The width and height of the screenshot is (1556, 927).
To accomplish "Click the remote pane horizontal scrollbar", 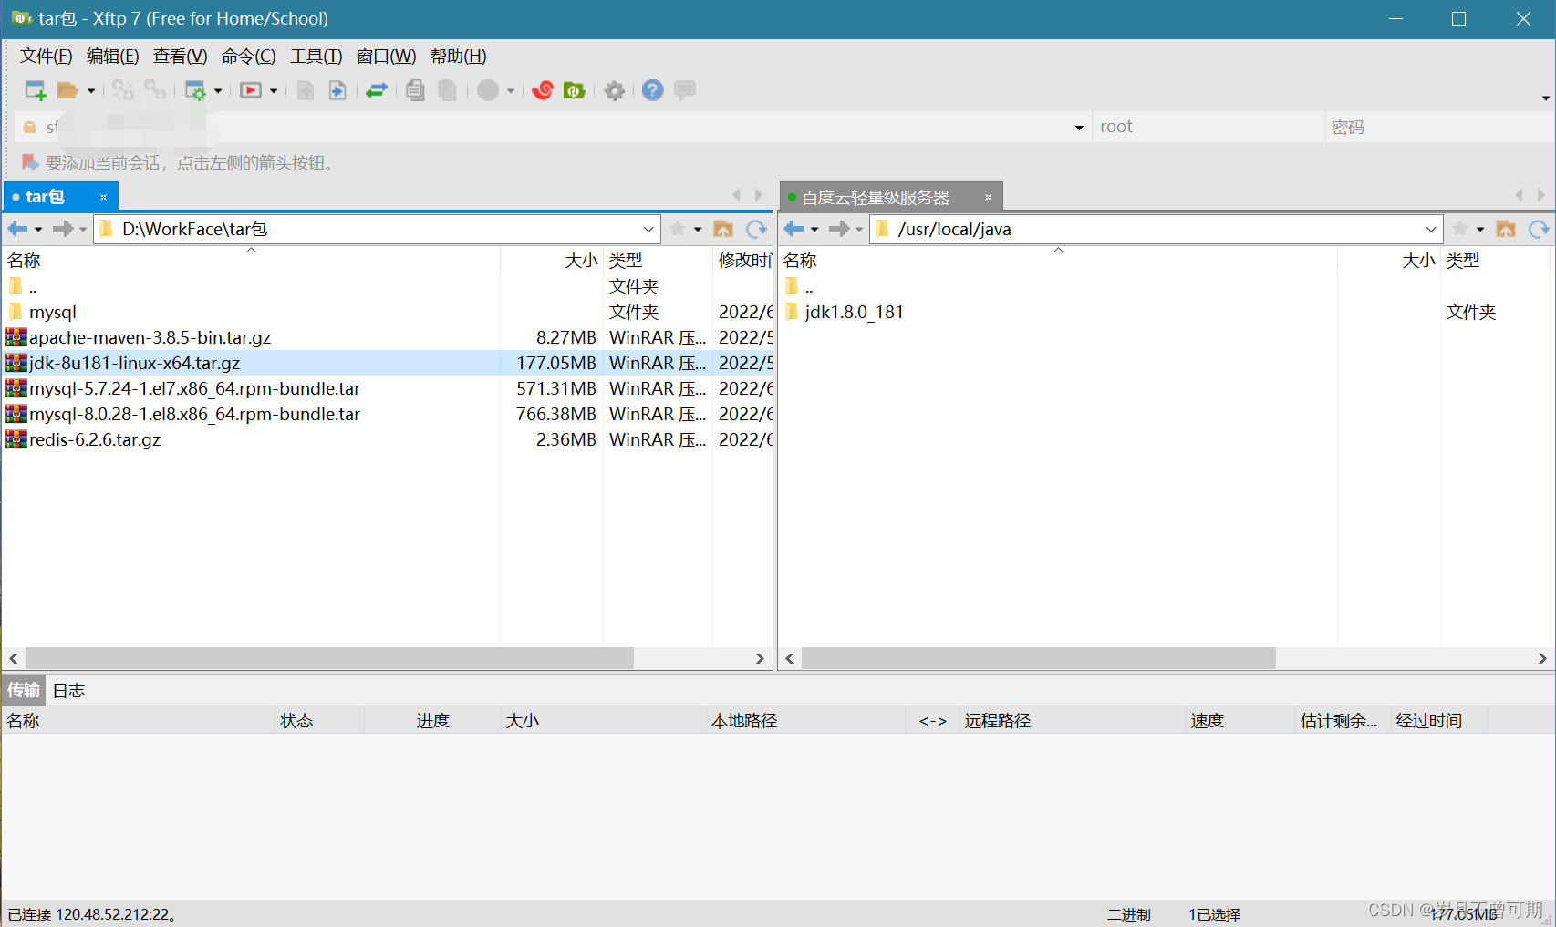I will 1038,658.
